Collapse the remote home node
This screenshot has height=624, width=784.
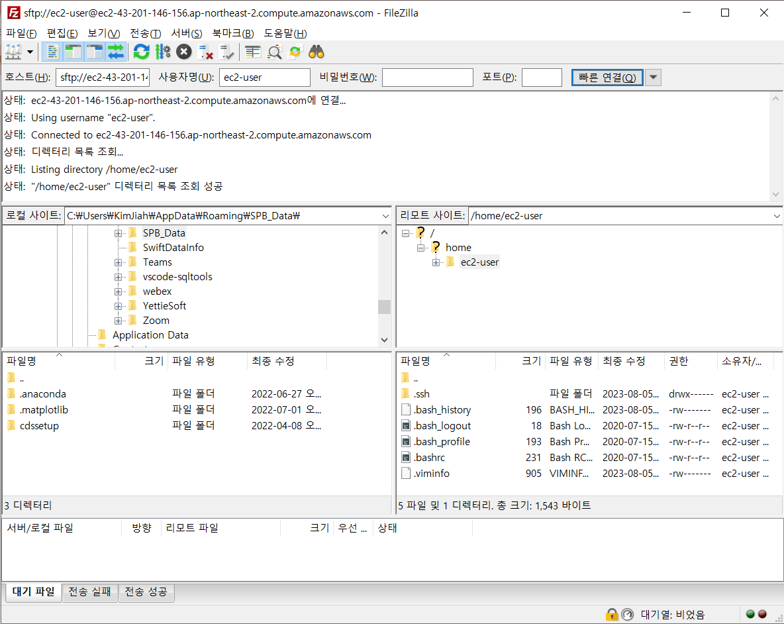421,248
